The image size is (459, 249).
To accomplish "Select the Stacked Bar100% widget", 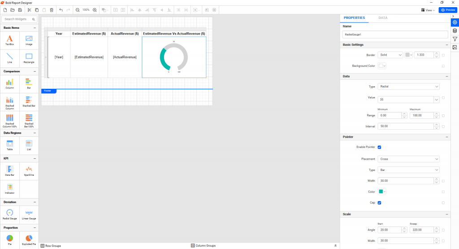I will (29, 120).
